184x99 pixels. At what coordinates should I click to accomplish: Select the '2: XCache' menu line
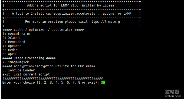(11, 38)
